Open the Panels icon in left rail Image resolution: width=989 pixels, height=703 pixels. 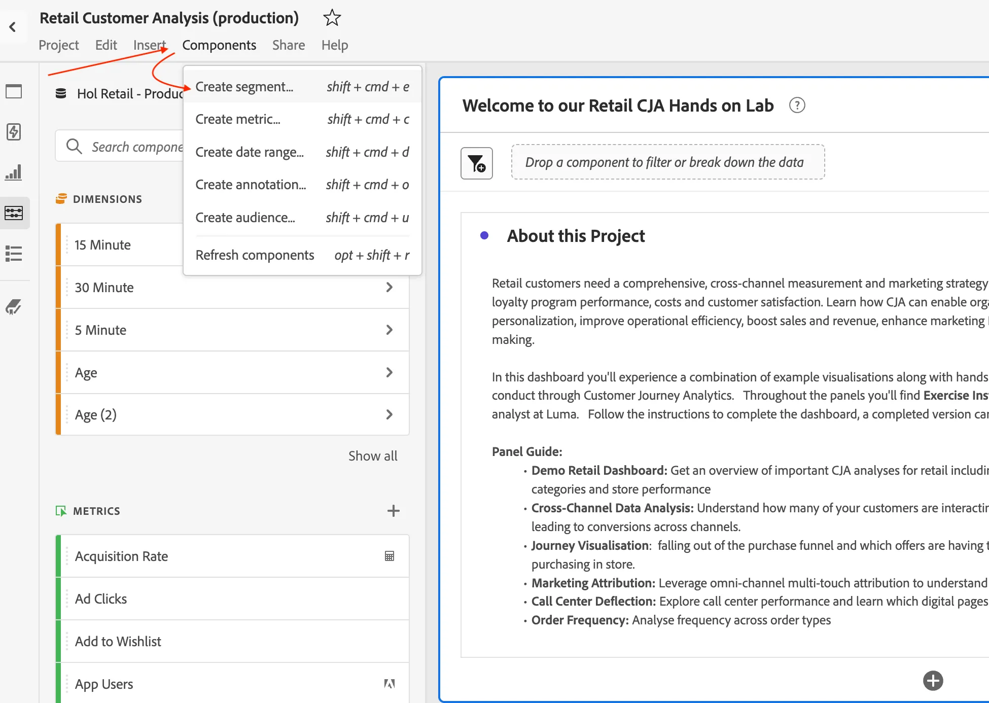14,92
